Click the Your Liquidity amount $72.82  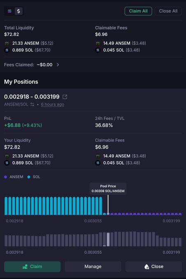tap(12, 147)
